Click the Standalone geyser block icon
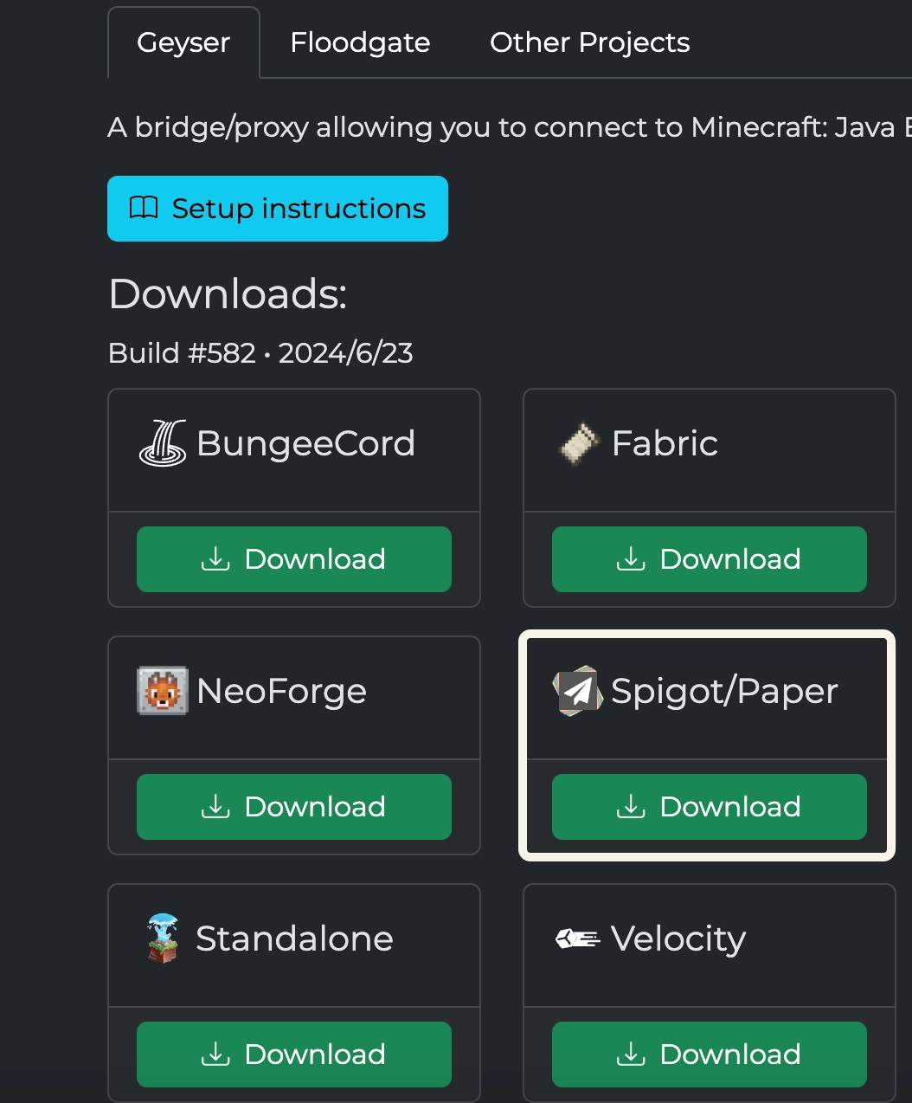Screen dimensions: 912x1103 163,939
